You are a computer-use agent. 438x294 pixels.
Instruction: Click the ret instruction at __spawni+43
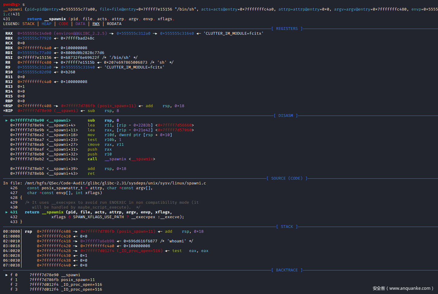click(x=91, y=174)
